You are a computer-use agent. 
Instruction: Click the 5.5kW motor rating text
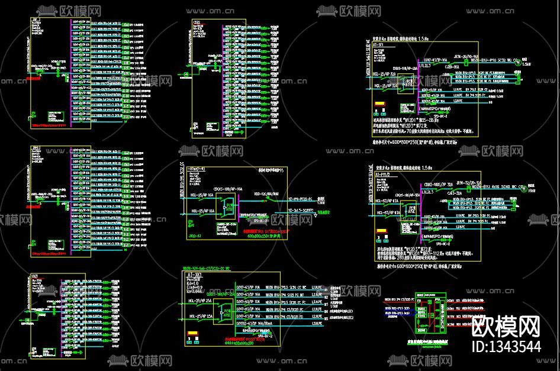click(526, 64)
